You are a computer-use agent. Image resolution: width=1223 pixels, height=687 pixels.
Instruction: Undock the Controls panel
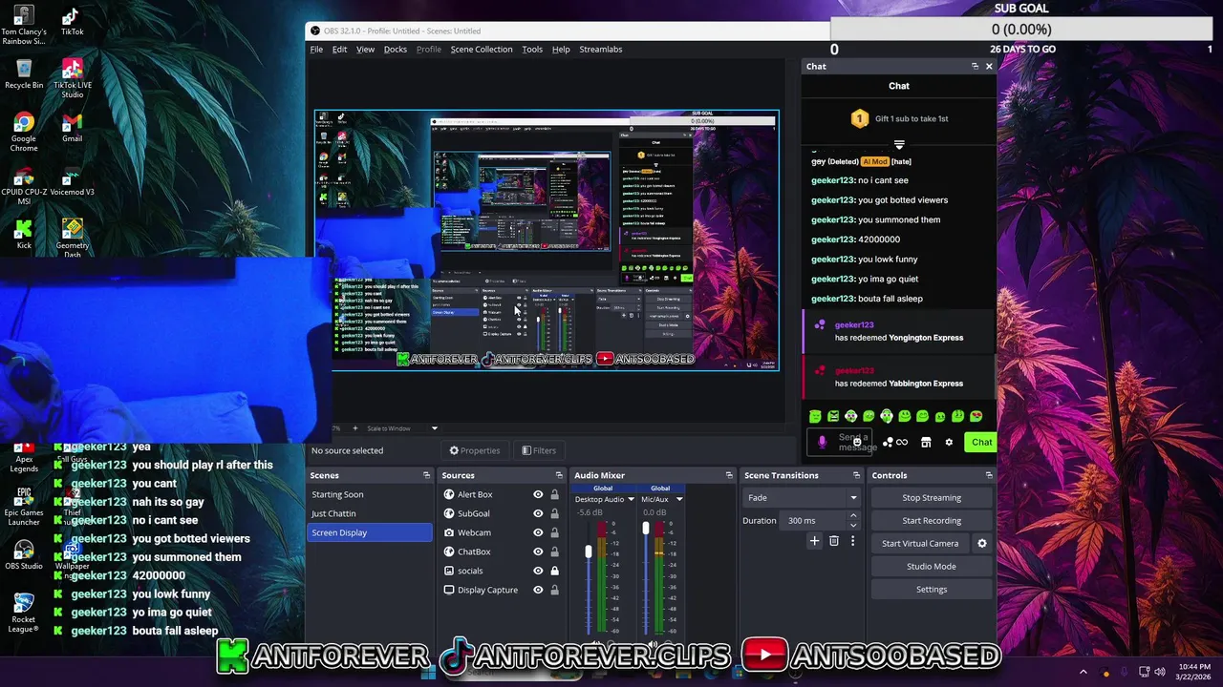click(x=989, y=475)
